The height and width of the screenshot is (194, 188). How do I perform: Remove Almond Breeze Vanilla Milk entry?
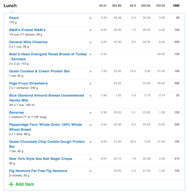[90, 96]
